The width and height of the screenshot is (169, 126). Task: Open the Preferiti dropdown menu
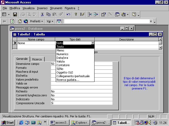click(36, 21)
